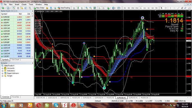Open the EURUSD,H4 chart tab
The height and width of the screenshot is (108, 192).
click(x=99, y=98)
